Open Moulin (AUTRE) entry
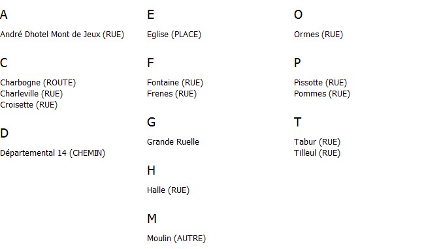The height and width of the screenshot is (249, 441). point(176,239)
